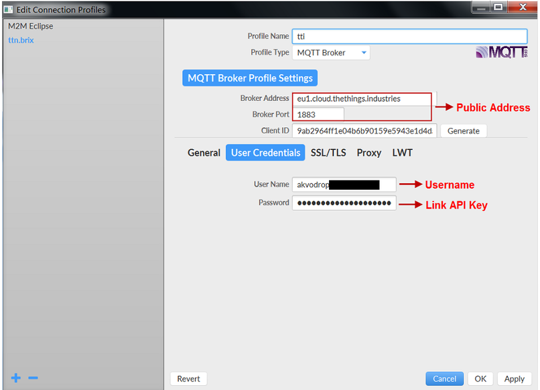Select the User Credentials tab

265,153
